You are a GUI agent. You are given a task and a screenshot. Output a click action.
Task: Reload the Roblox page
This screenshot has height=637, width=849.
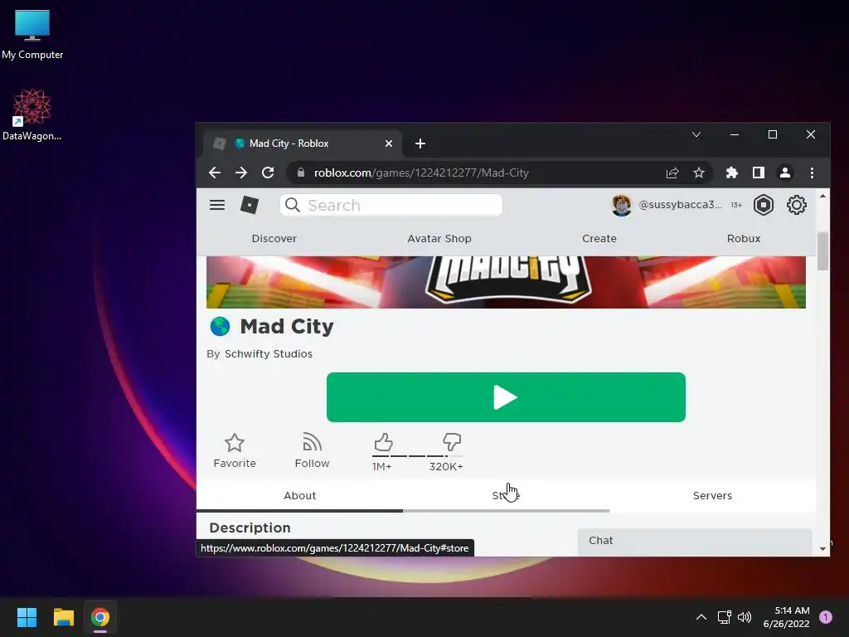coord(268,173)
